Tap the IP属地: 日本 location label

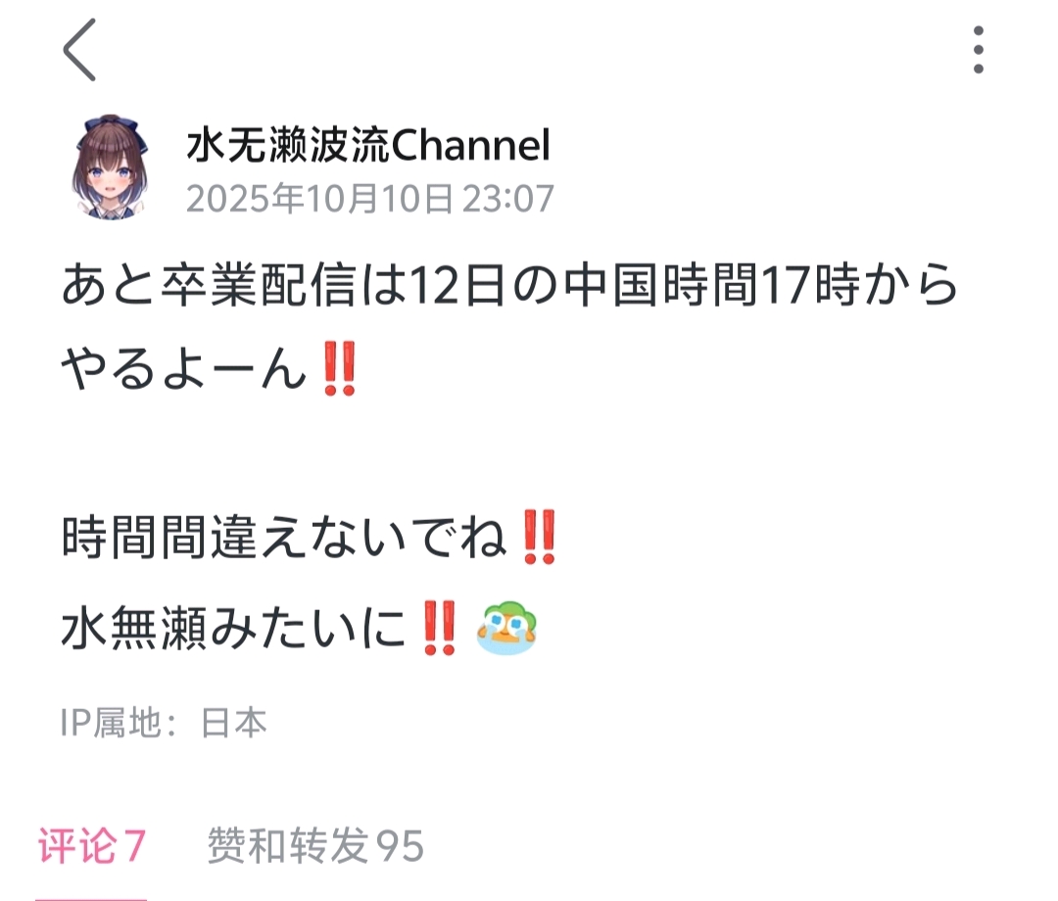tap(164, 723)
